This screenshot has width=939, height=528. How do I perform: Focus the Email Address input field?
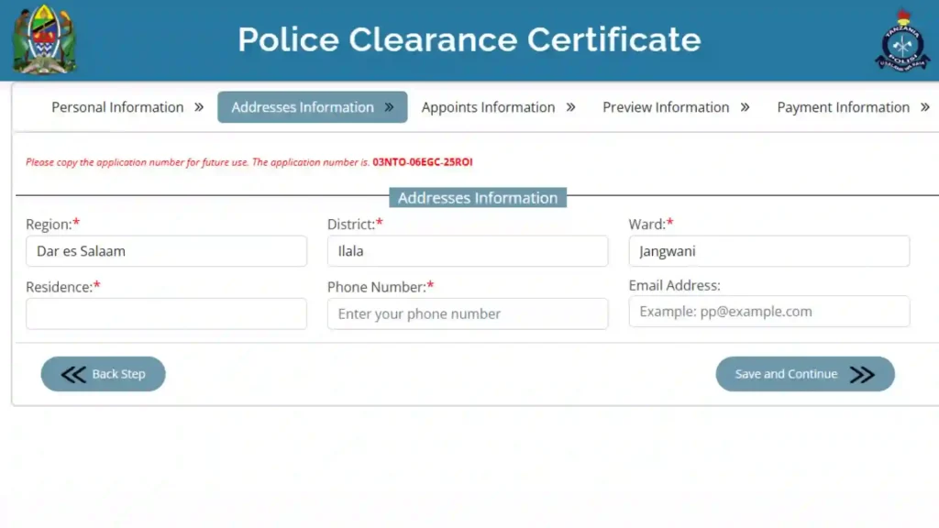point(769,312)
